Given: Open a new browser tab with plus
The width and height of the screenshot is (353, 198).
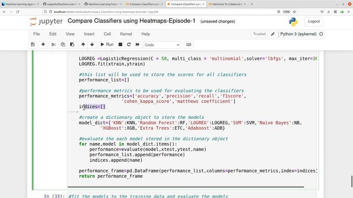Looking at the screenshot, I should pyautogui.click(x=252, y=4).
